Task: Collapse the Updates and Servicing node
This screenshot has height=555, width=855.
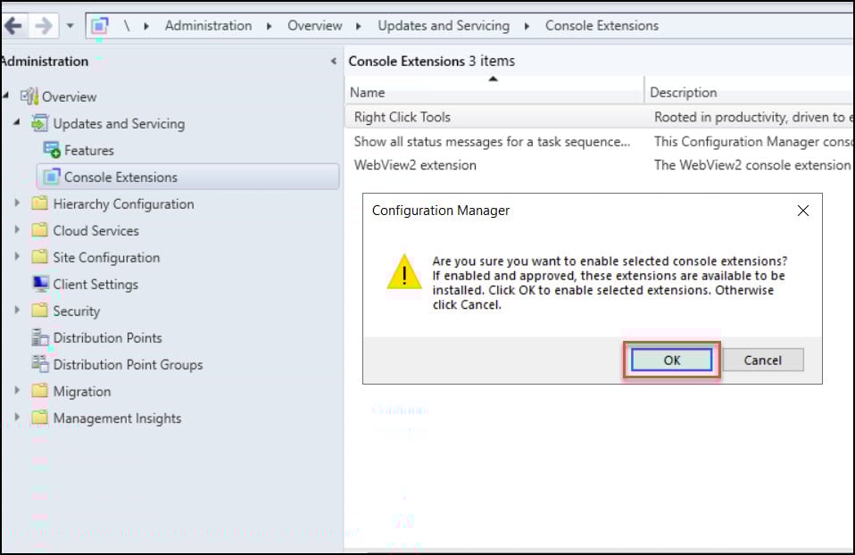Action: pos(17,122)
